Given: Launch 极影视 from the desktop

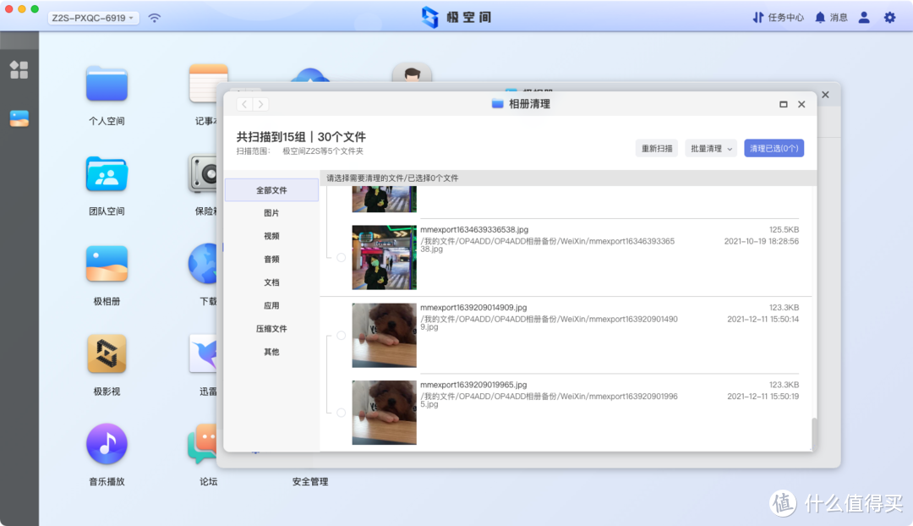Looking at the screenshot, I should 106,353.
